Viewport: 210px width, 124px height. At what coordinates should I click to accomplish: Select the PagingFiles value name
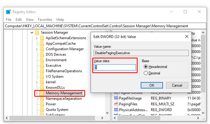(x=128, y=104)
